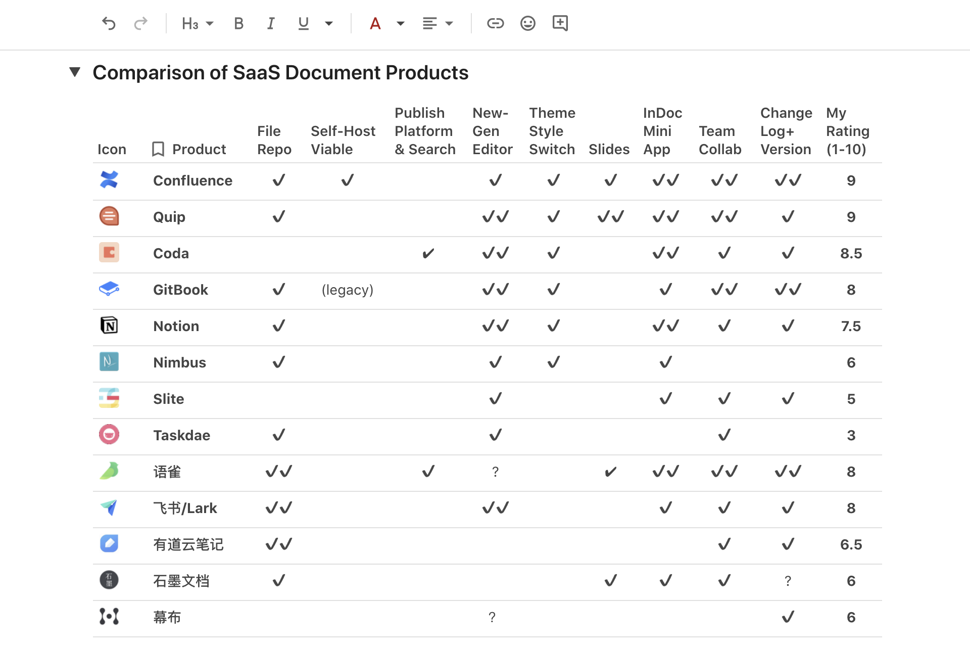Image resolution: width=970 pixels, height=647 pixels.
Task: Click the 幕布 node icon
Action: [109, 617]
